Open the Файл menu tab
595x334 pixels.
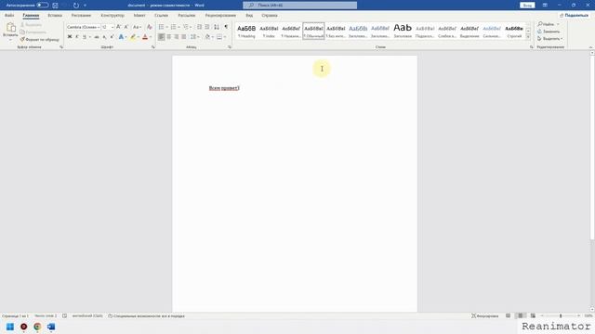[x=9, y=16]
